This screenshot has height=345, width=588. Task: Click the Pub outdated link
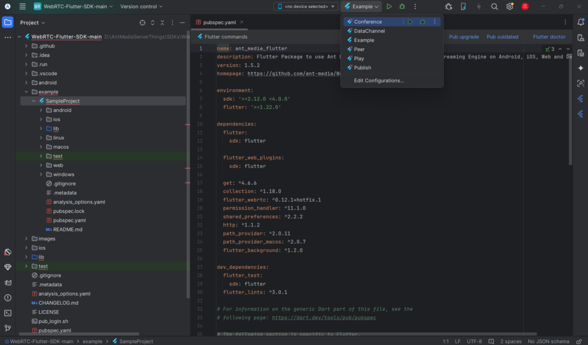(x=502, y=37)
